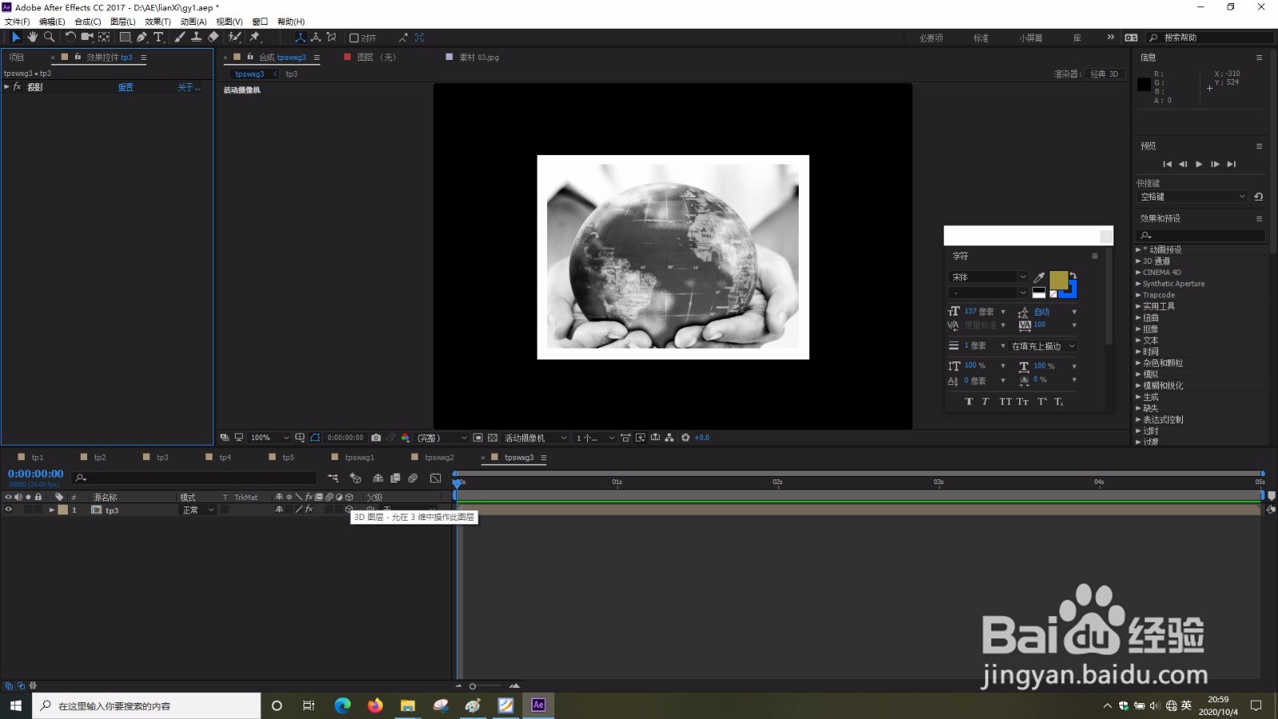Select the Rectangle shape tool

click(125, 37)
